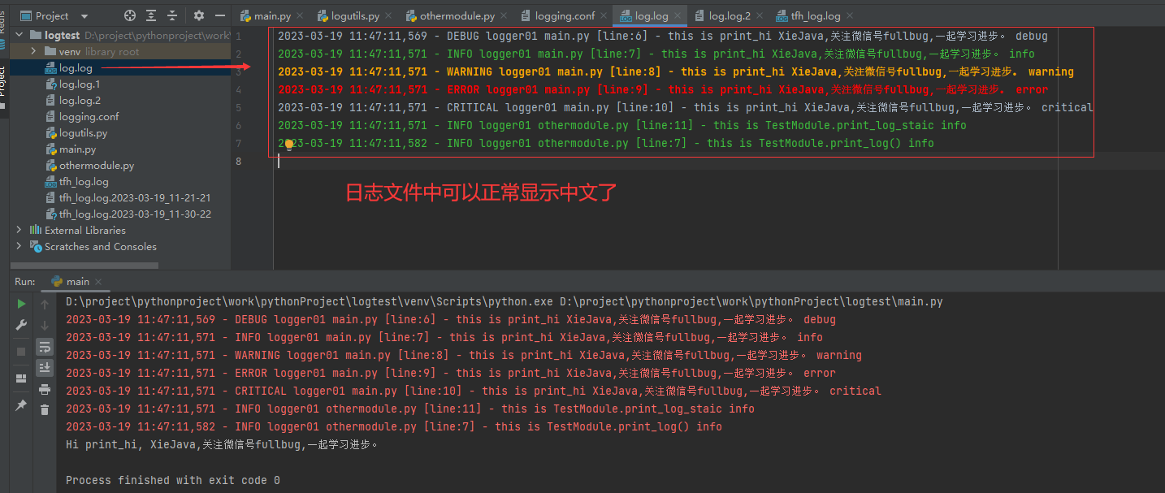Clear all console output with trash icon
Image resolution: width=1165 pixels, height=493 pixels.
(45, 410)
